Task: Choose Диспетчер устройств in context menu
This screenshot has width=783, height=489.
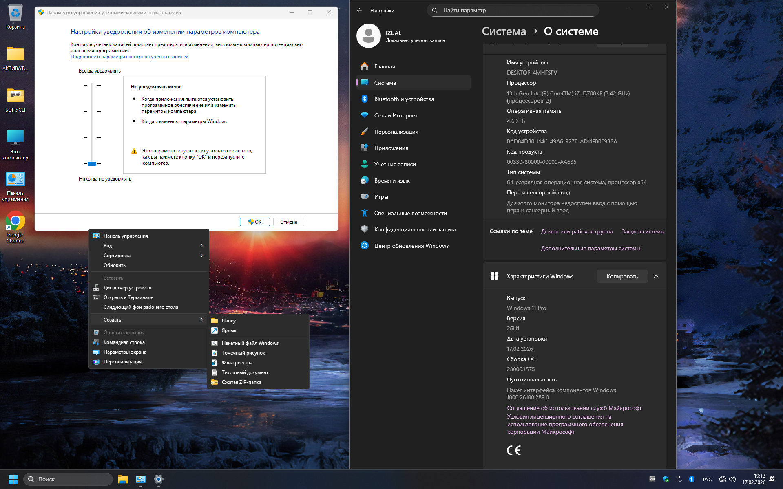Action: (127, 288)
